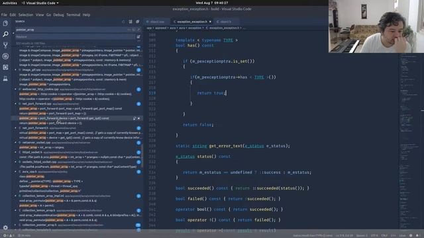Open the Debug menu
The image size is (424, 238).
(x=58, y=15)
